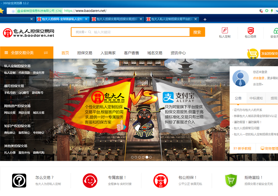This screenshot has width=278, height=196.
Task: Switch to the 中标通知 tab
Action: 256,98
